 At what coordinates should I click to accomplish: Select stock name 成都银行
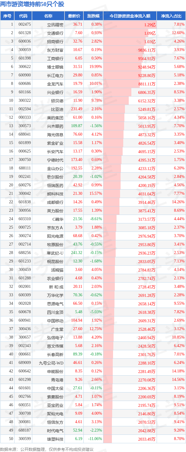[x=55, y=202]
